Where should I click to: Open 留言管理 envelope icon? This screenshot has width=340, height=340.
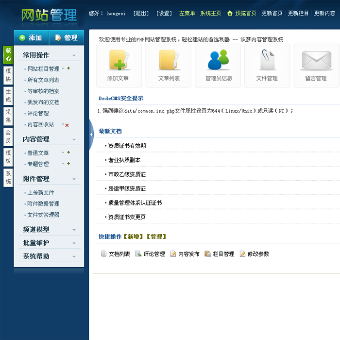pyautogui.click(x=316, y=61)
